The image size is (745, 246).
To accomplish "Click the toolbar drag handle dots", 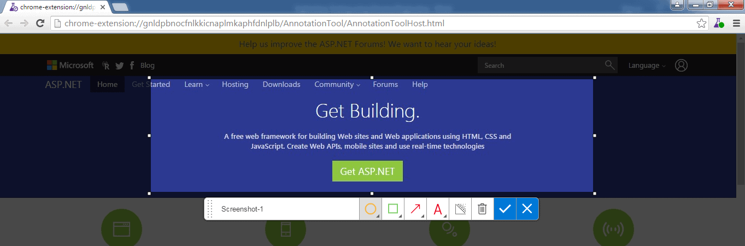I will point(210,209).
